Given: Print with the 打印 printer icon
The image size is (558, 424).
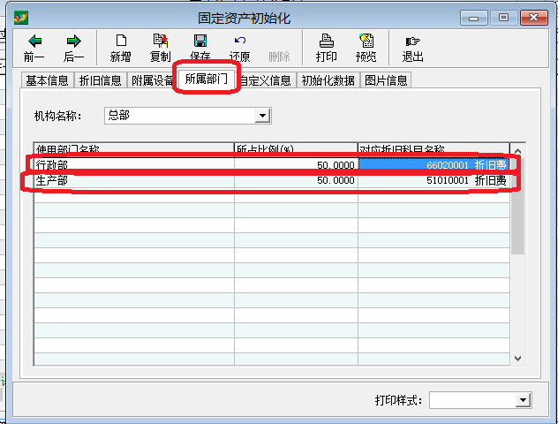Looking at the screenshot, I should point(326,48).
